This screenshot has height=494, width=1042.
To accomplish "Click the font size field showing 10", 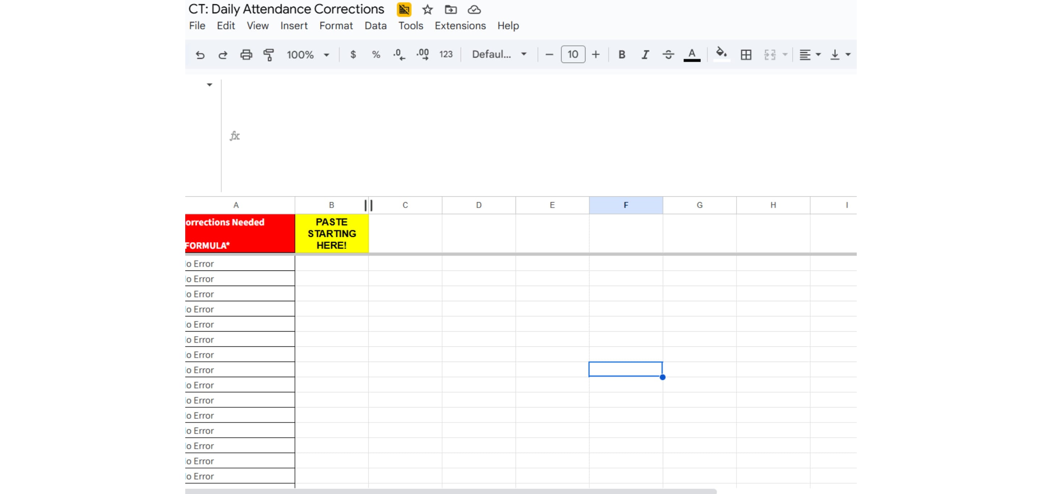I will pos(573,55).
